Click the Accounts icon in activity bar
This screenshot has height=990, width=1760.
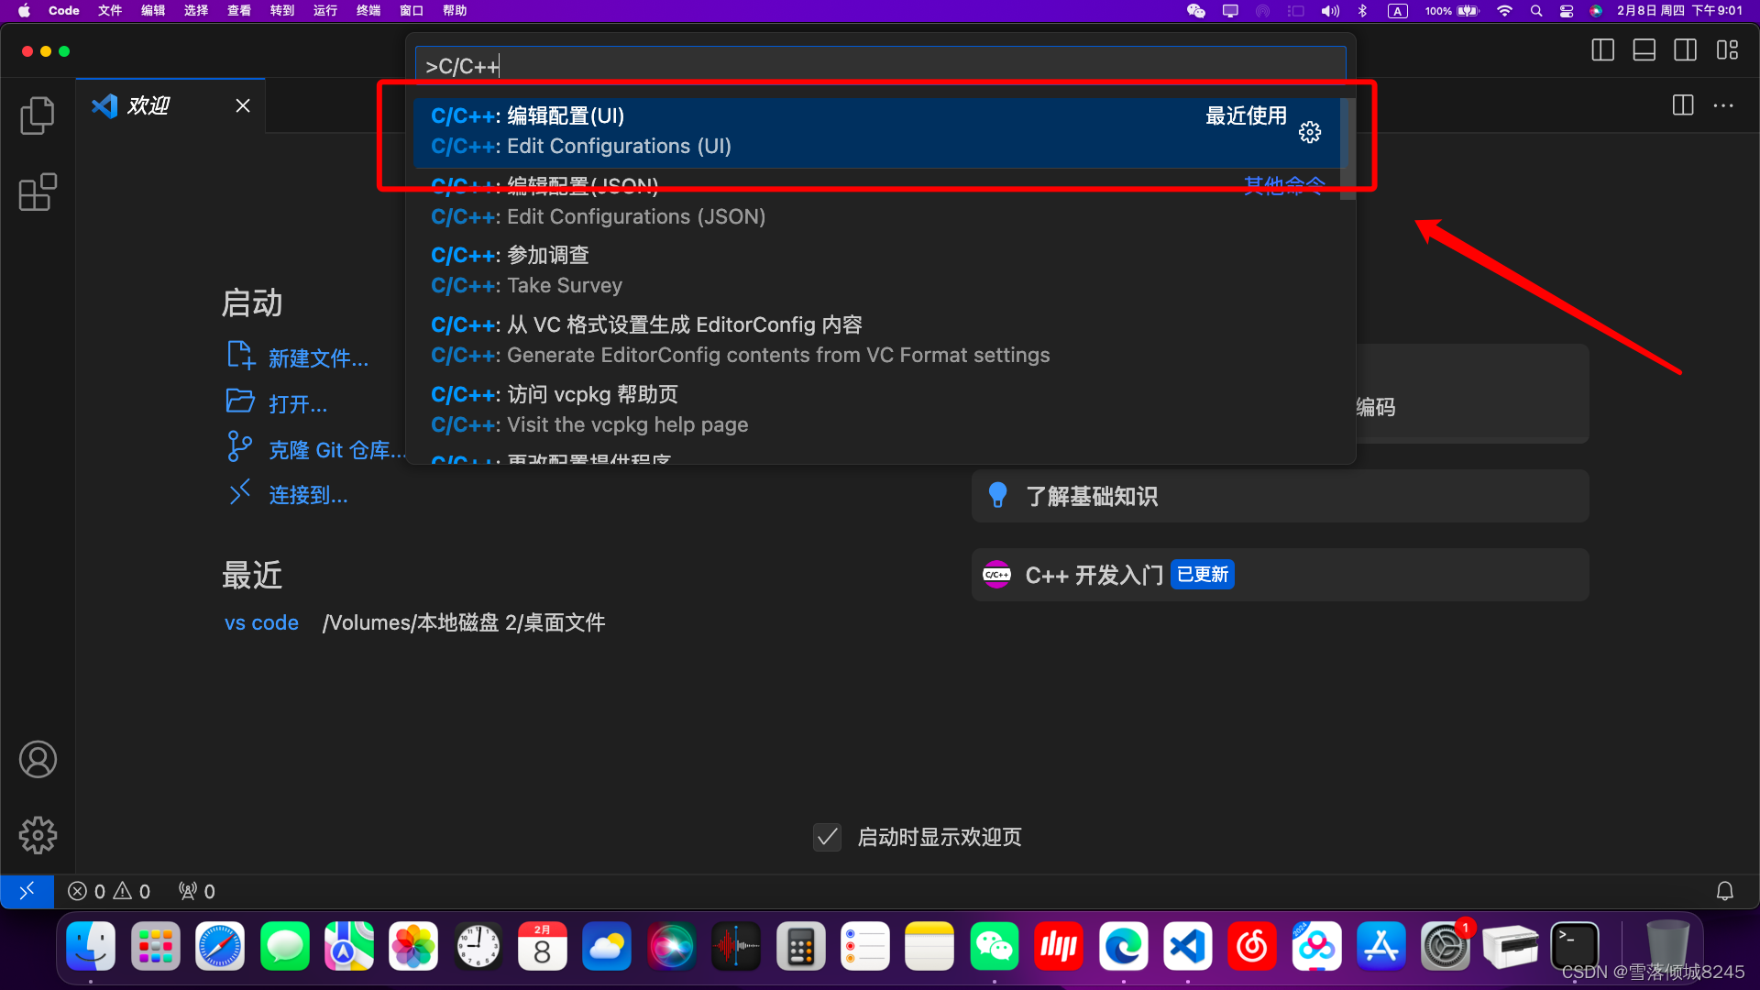coord(38,759)
